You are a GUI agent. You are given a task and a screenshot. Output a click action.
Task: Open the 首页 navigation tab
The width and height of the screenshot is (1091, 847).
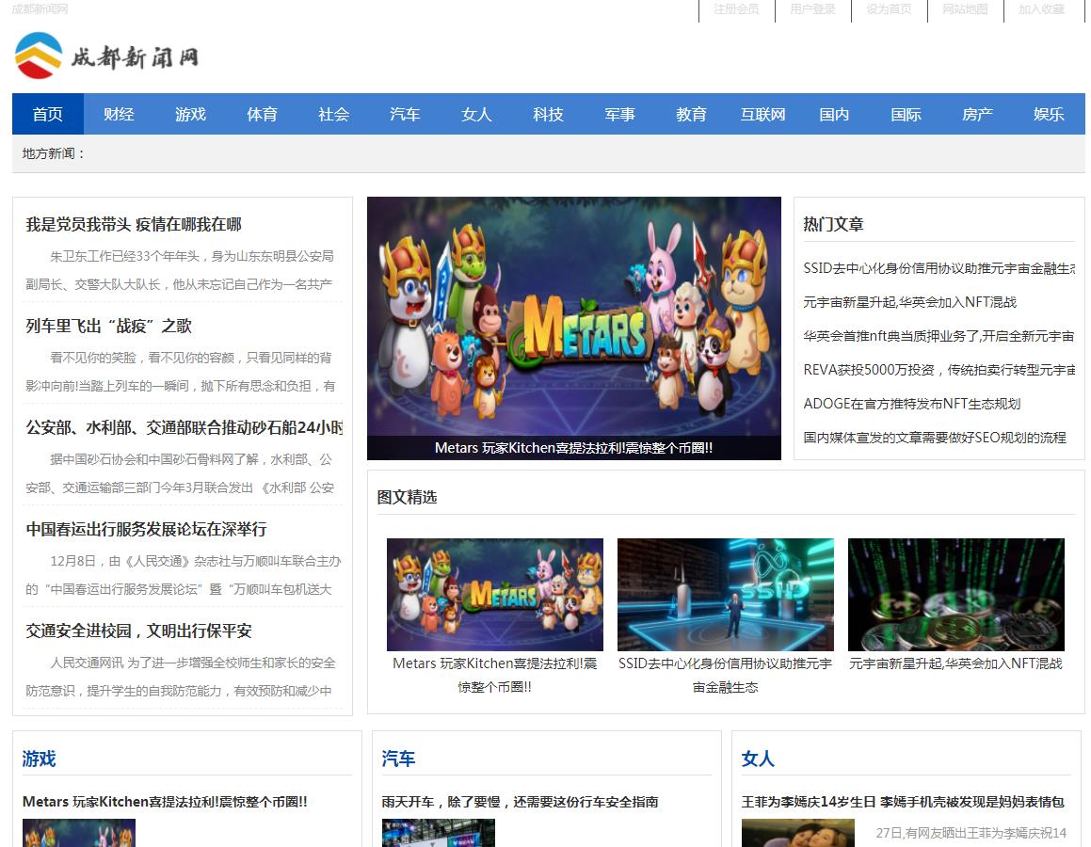[x=48, y=114]
